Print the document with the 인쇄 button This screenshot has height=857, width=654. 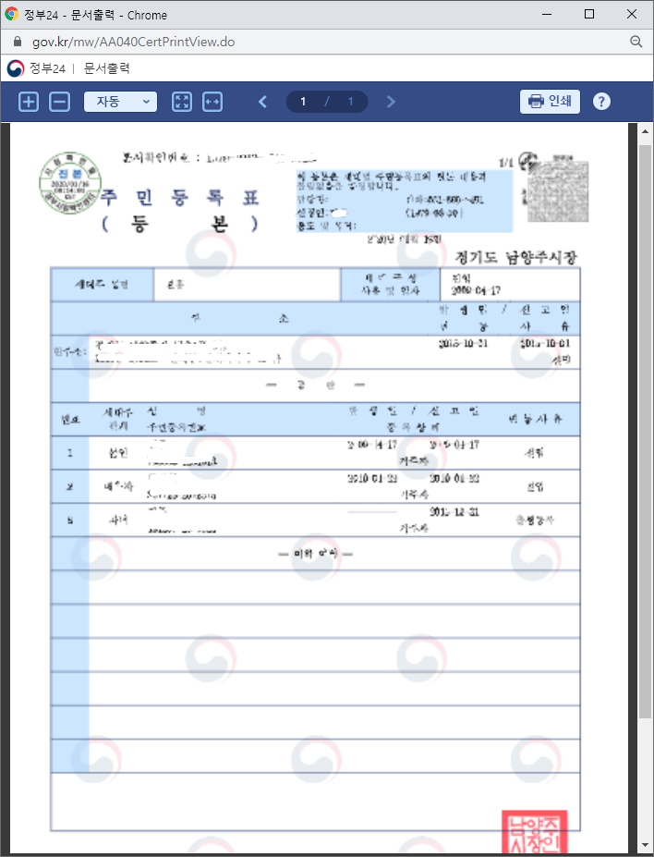point(550,102)
